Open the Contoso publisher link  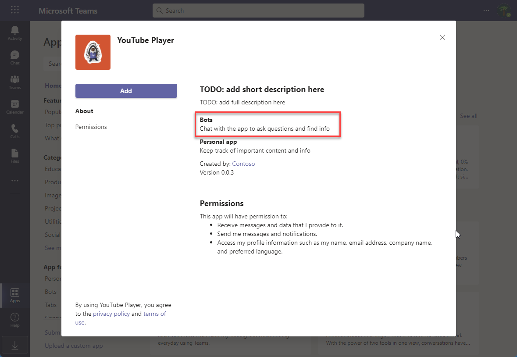point(243,164)
